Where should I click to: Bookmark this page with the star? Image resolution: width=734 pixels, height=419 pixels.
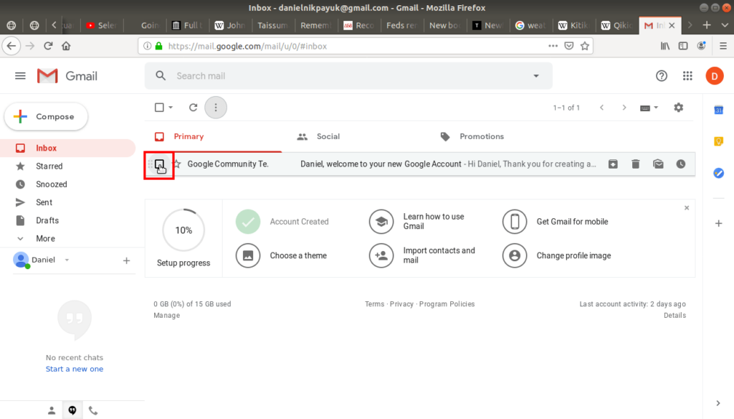585,46
